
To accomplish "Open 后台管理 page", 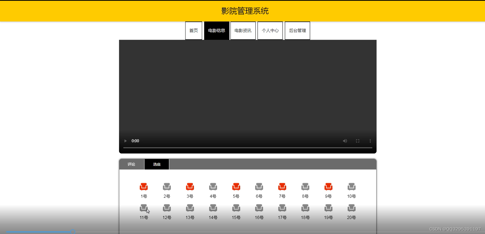I will [297, 31].
